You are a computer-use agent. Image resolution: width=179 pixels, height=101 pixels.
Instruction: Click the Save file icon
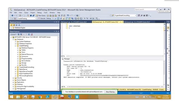(x=31, y=15)
